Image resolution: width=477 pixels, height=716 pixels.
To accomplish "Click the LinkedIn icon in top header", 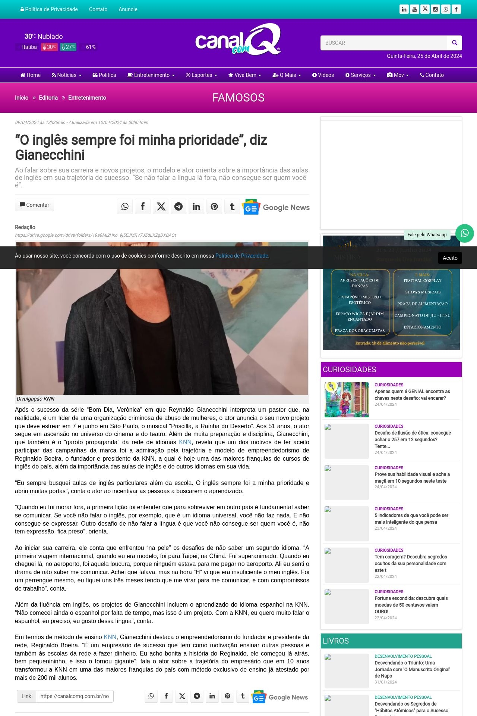I will 404,9.
